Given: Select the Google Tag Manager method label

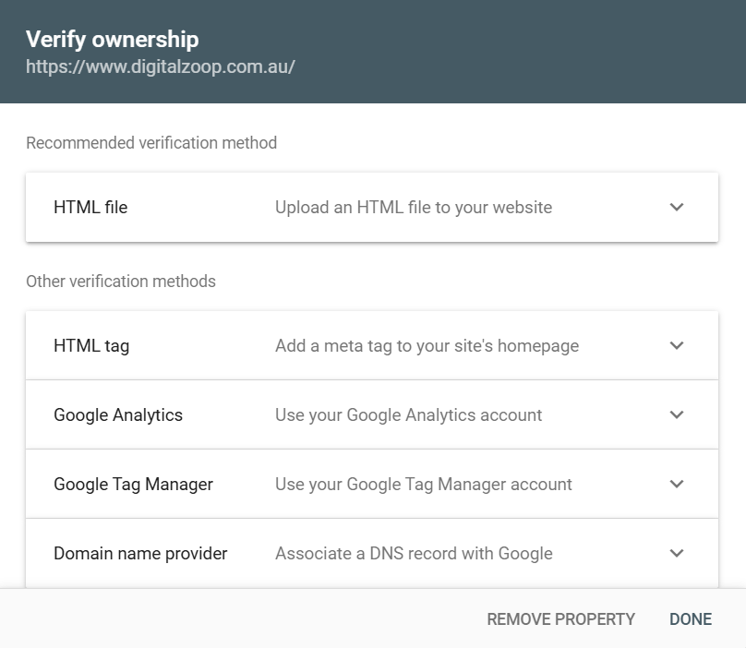Looking at the screenshot, I should point(133,485).
